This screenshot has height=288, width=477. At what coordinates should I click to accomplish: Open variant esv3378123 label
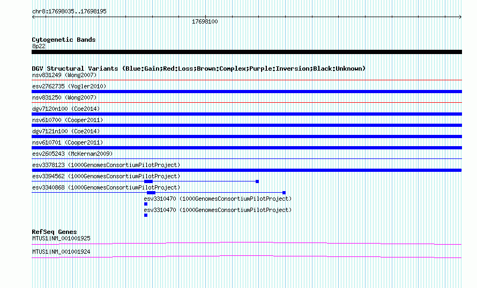point(106,165)
